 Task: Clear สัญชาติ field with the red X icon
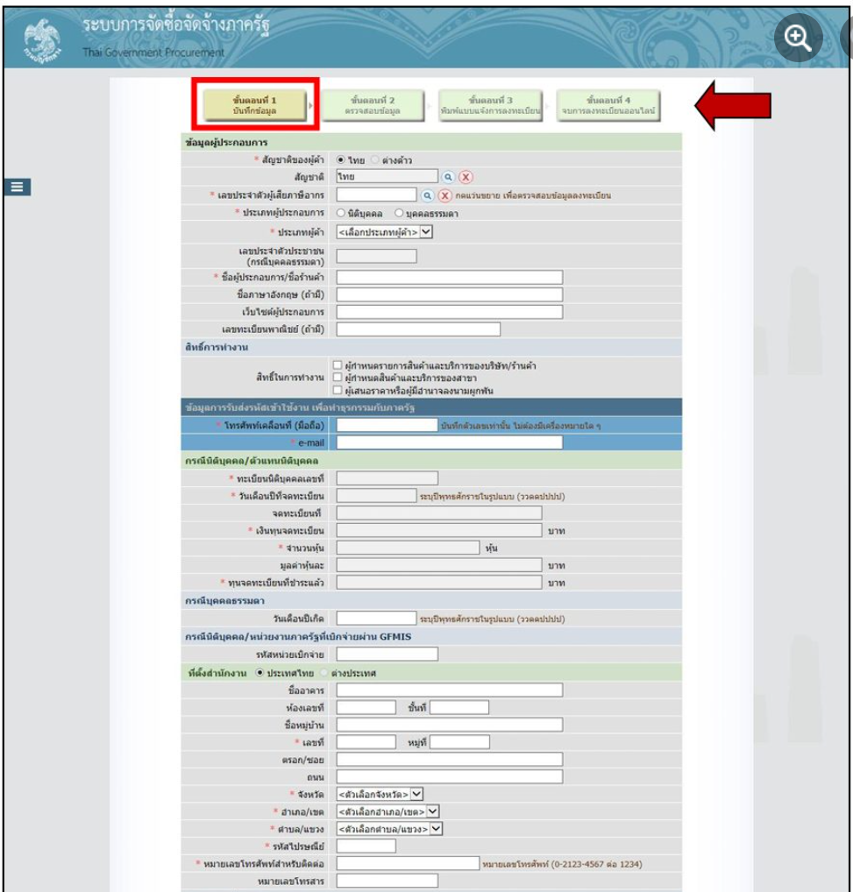(x=466, y=177)
